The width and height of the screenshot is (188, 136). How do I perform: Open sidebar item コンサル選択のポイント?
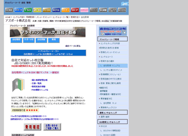[x=112, y=70]
